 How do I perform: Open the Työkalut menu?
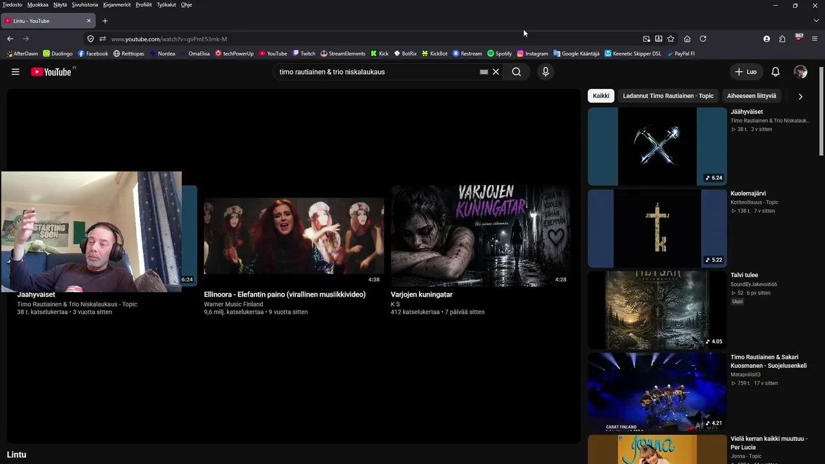[166, 5]
